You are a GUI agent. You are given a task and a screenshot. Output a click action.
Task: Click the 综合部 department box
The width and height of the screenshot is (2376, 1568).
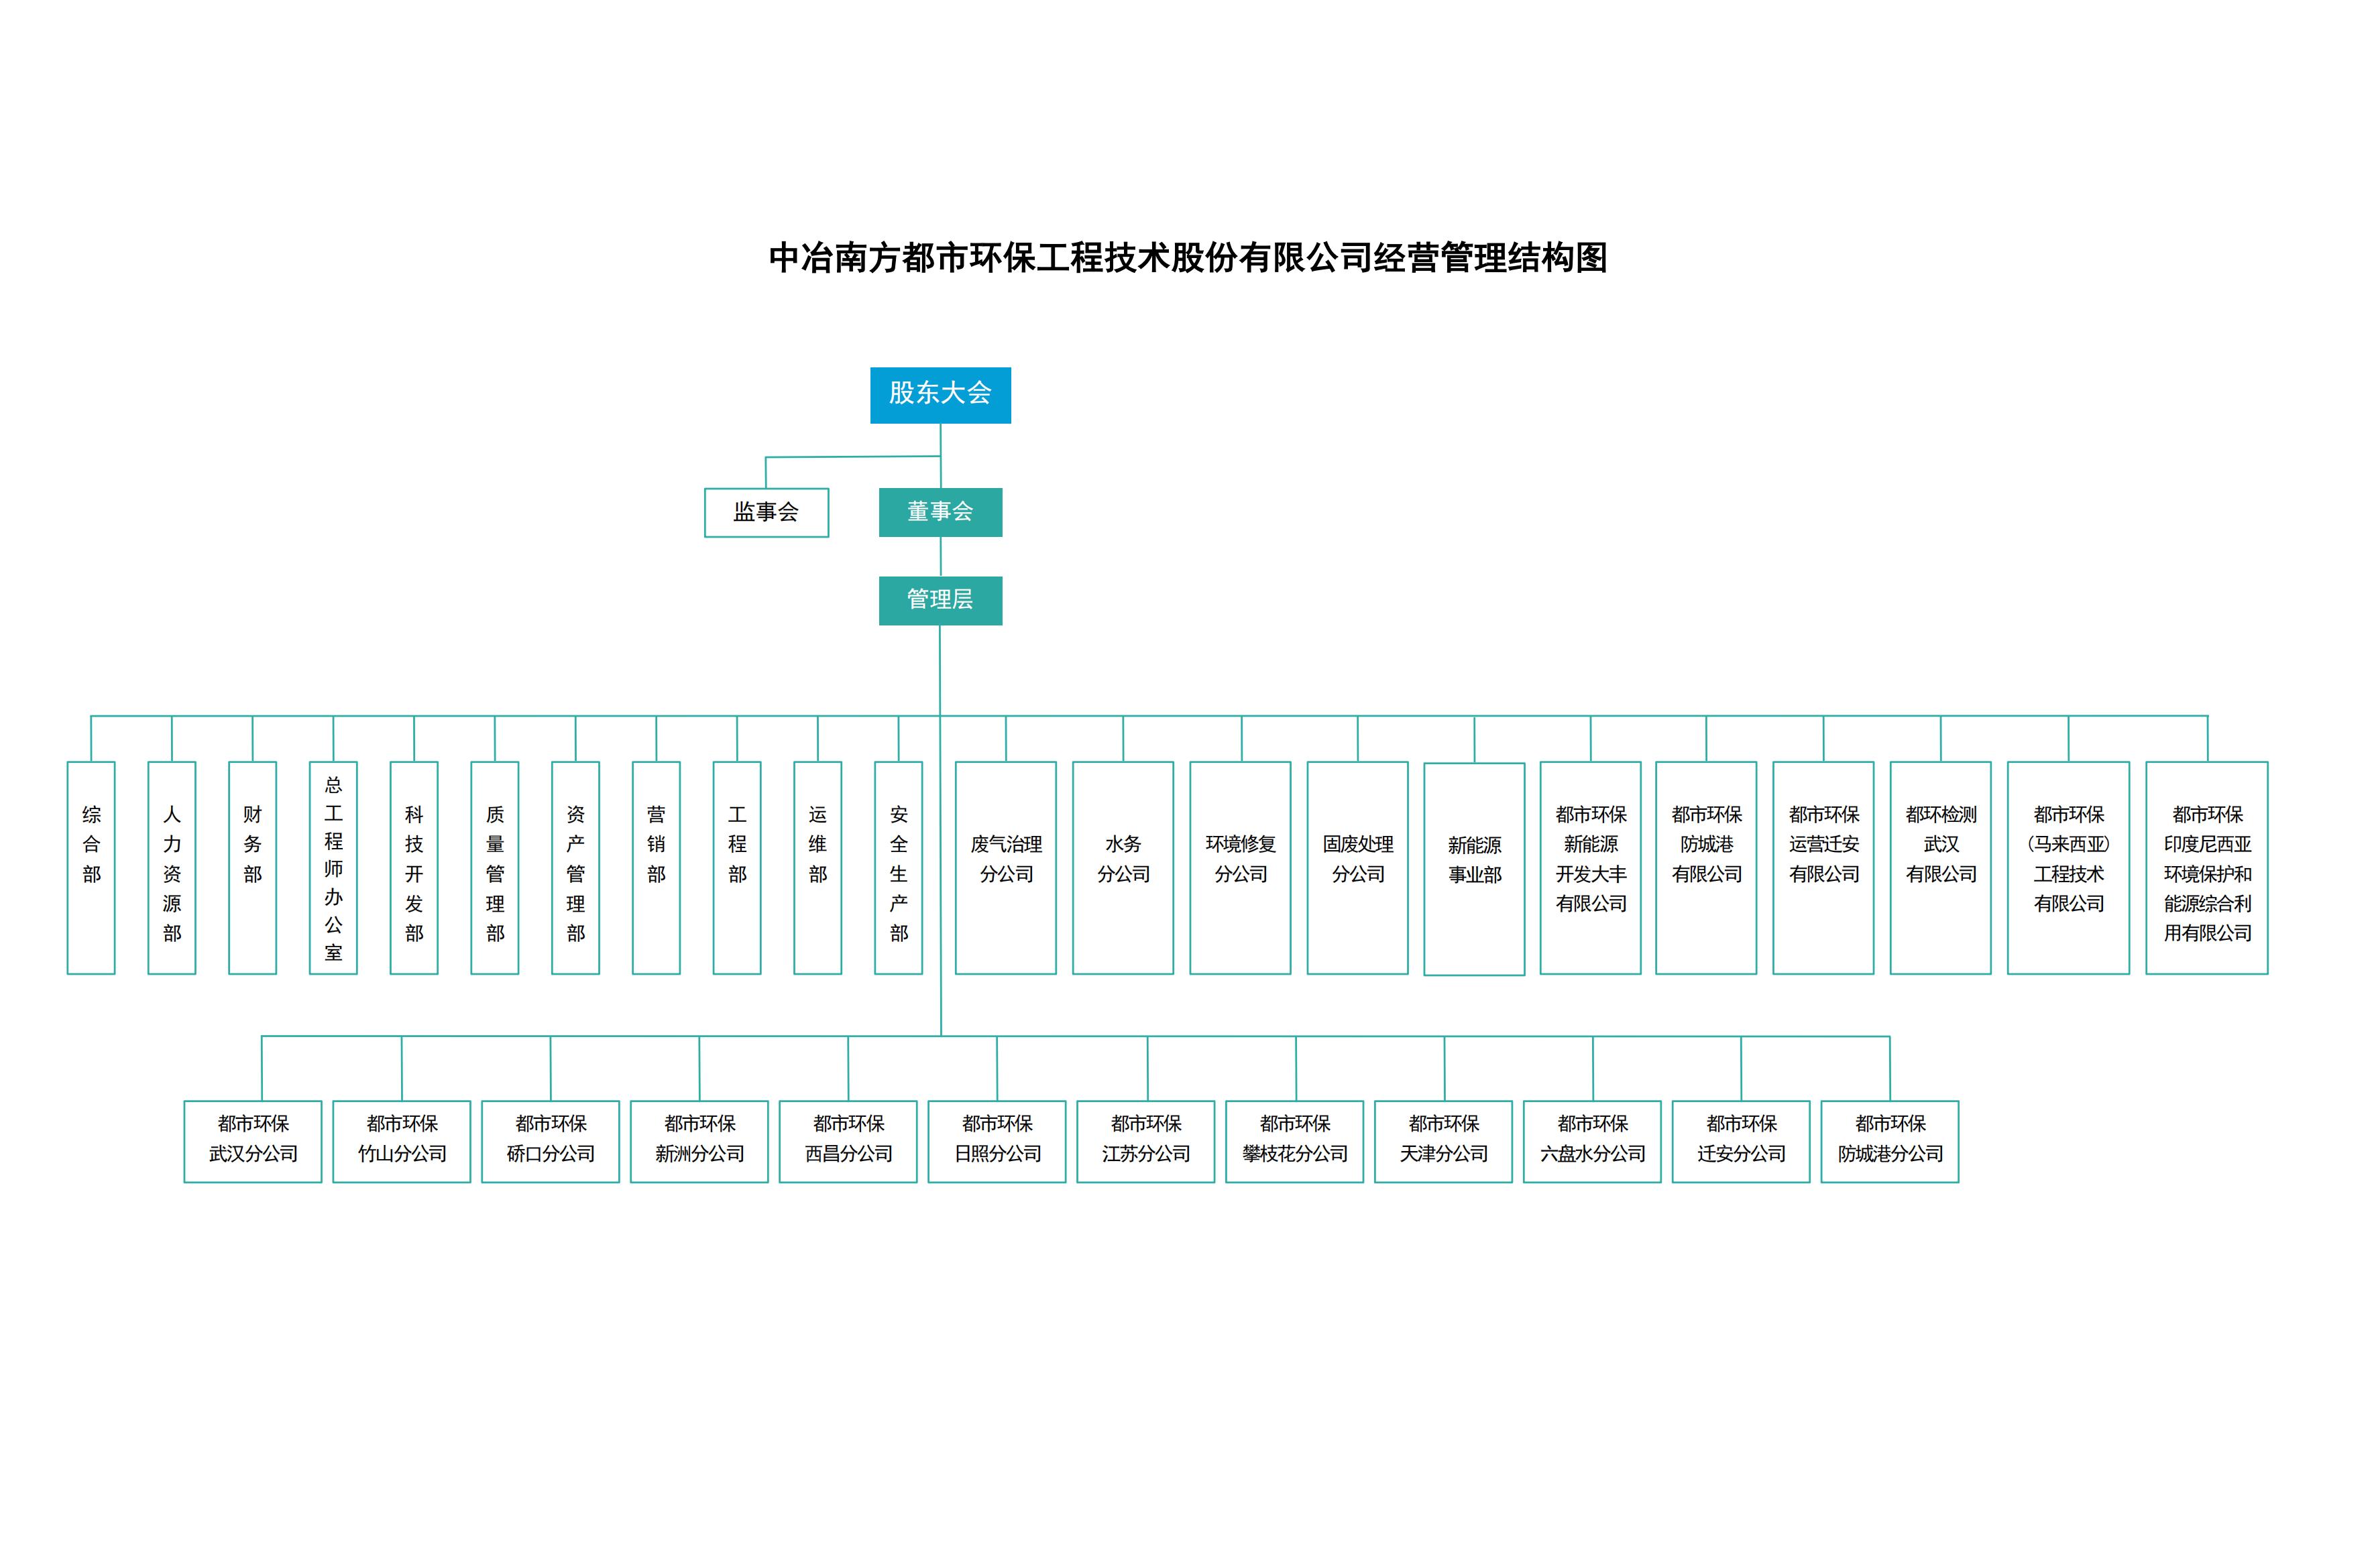coord(91,867)
